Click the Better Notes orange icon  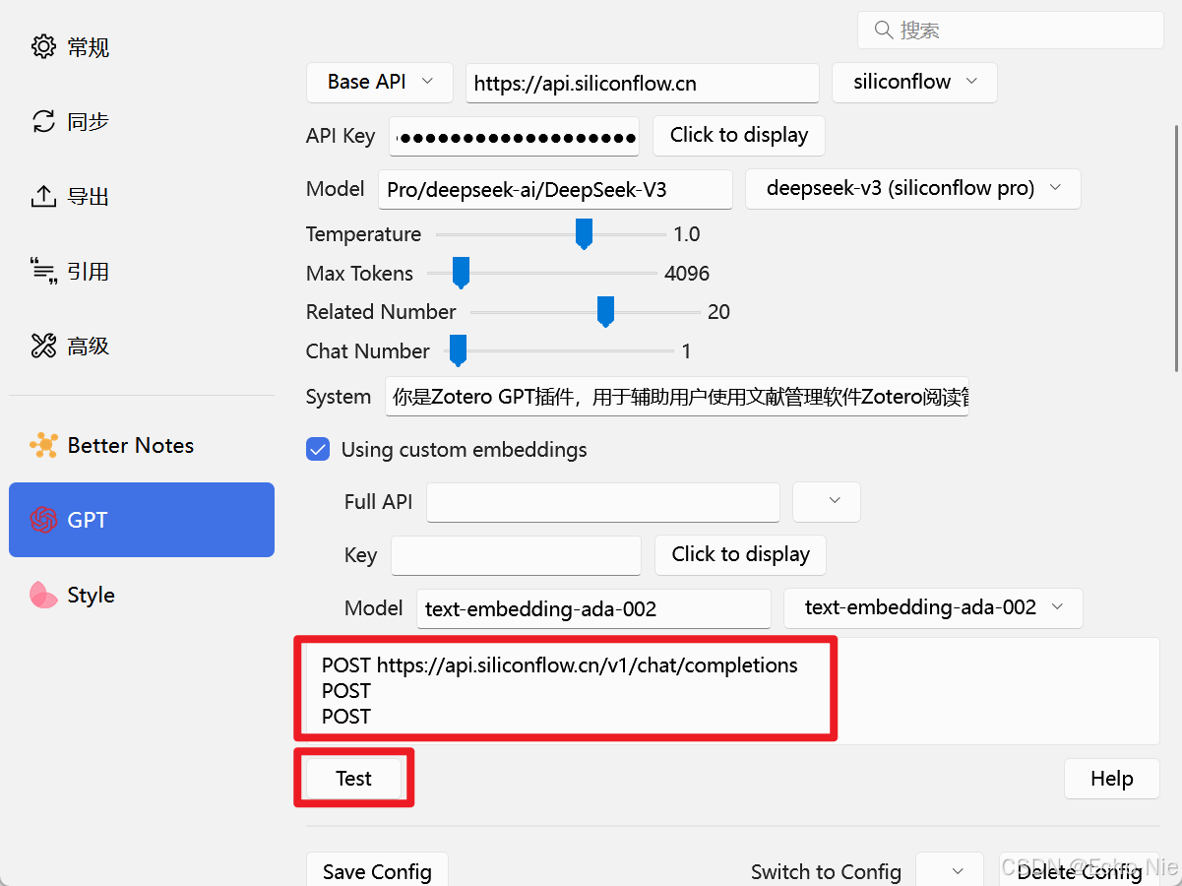pos(43,445)
